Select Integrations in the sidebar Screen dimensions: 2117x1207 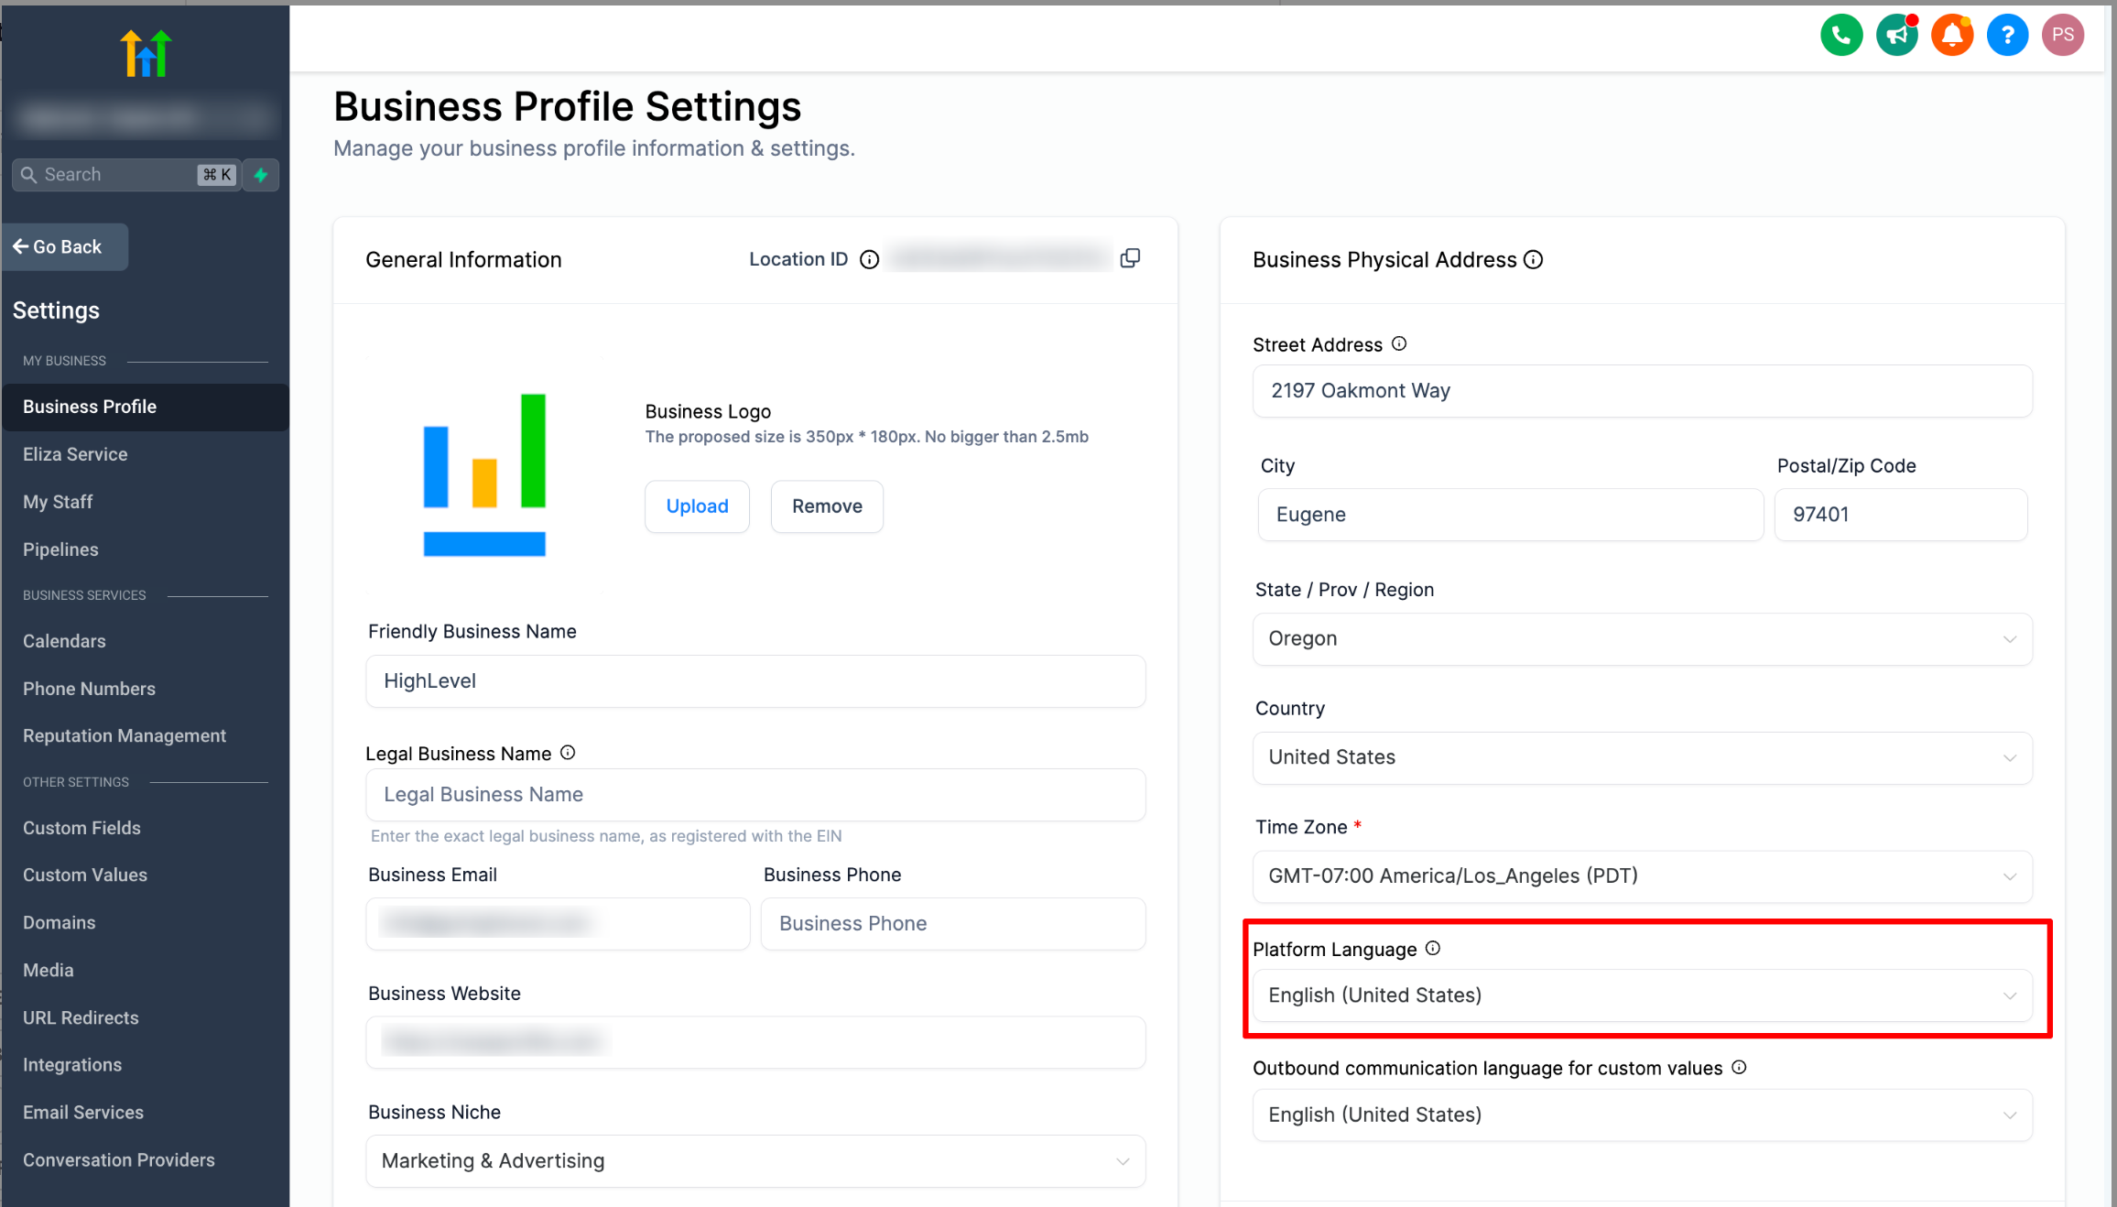coord(72,1065)
